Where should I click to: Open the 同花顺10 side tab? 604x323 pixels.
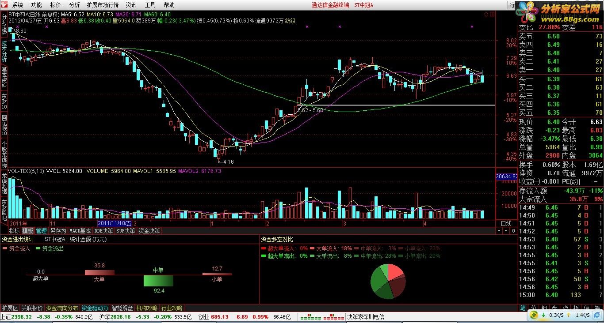tap(4, 125)
